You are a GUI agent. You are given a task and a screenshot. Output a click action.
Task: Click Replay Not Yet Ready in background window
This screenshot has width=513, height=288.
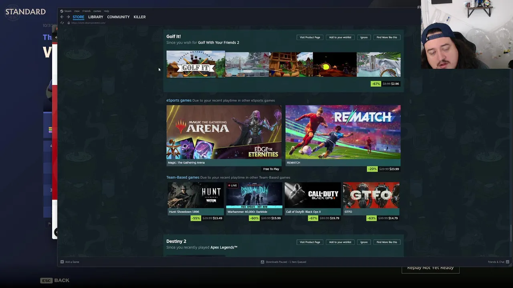[x=430, y=268]
